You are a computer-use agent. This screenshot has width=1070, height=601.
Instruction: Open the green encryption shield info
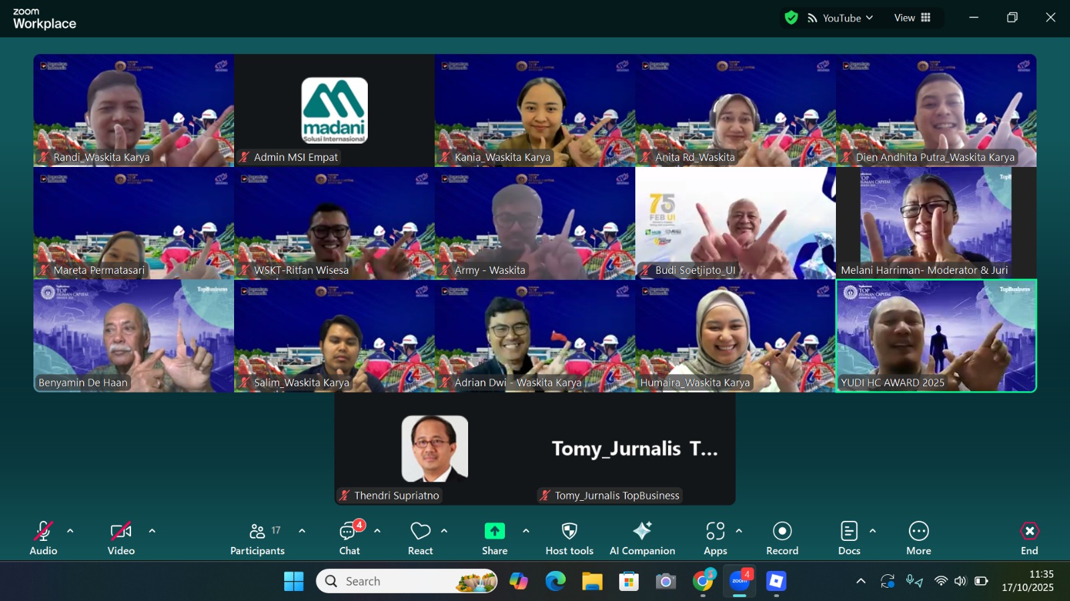(791, 18)
